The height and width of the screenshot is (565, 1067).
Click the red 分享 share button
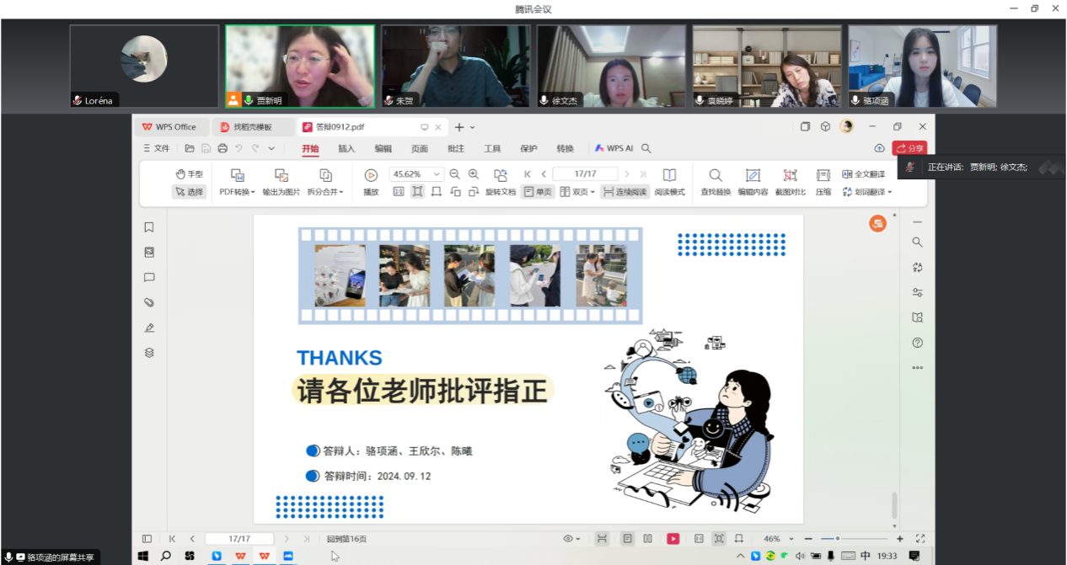909,148
